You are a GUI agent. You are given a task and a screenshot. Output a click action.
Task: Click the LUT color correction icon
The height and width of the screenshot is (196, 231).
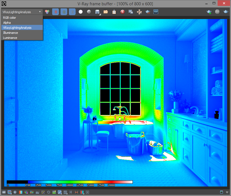tap(65, 192)
